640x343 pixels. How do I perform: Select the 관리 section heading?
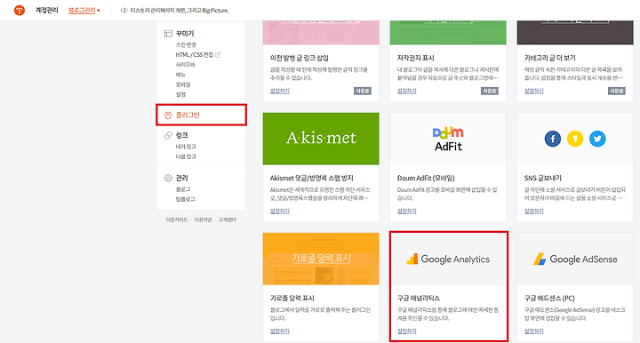(181, 178)
